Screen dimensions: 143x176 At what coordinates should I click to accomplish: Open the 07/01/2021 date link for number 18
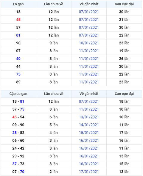pyautogui.click(x=89, y=12)
